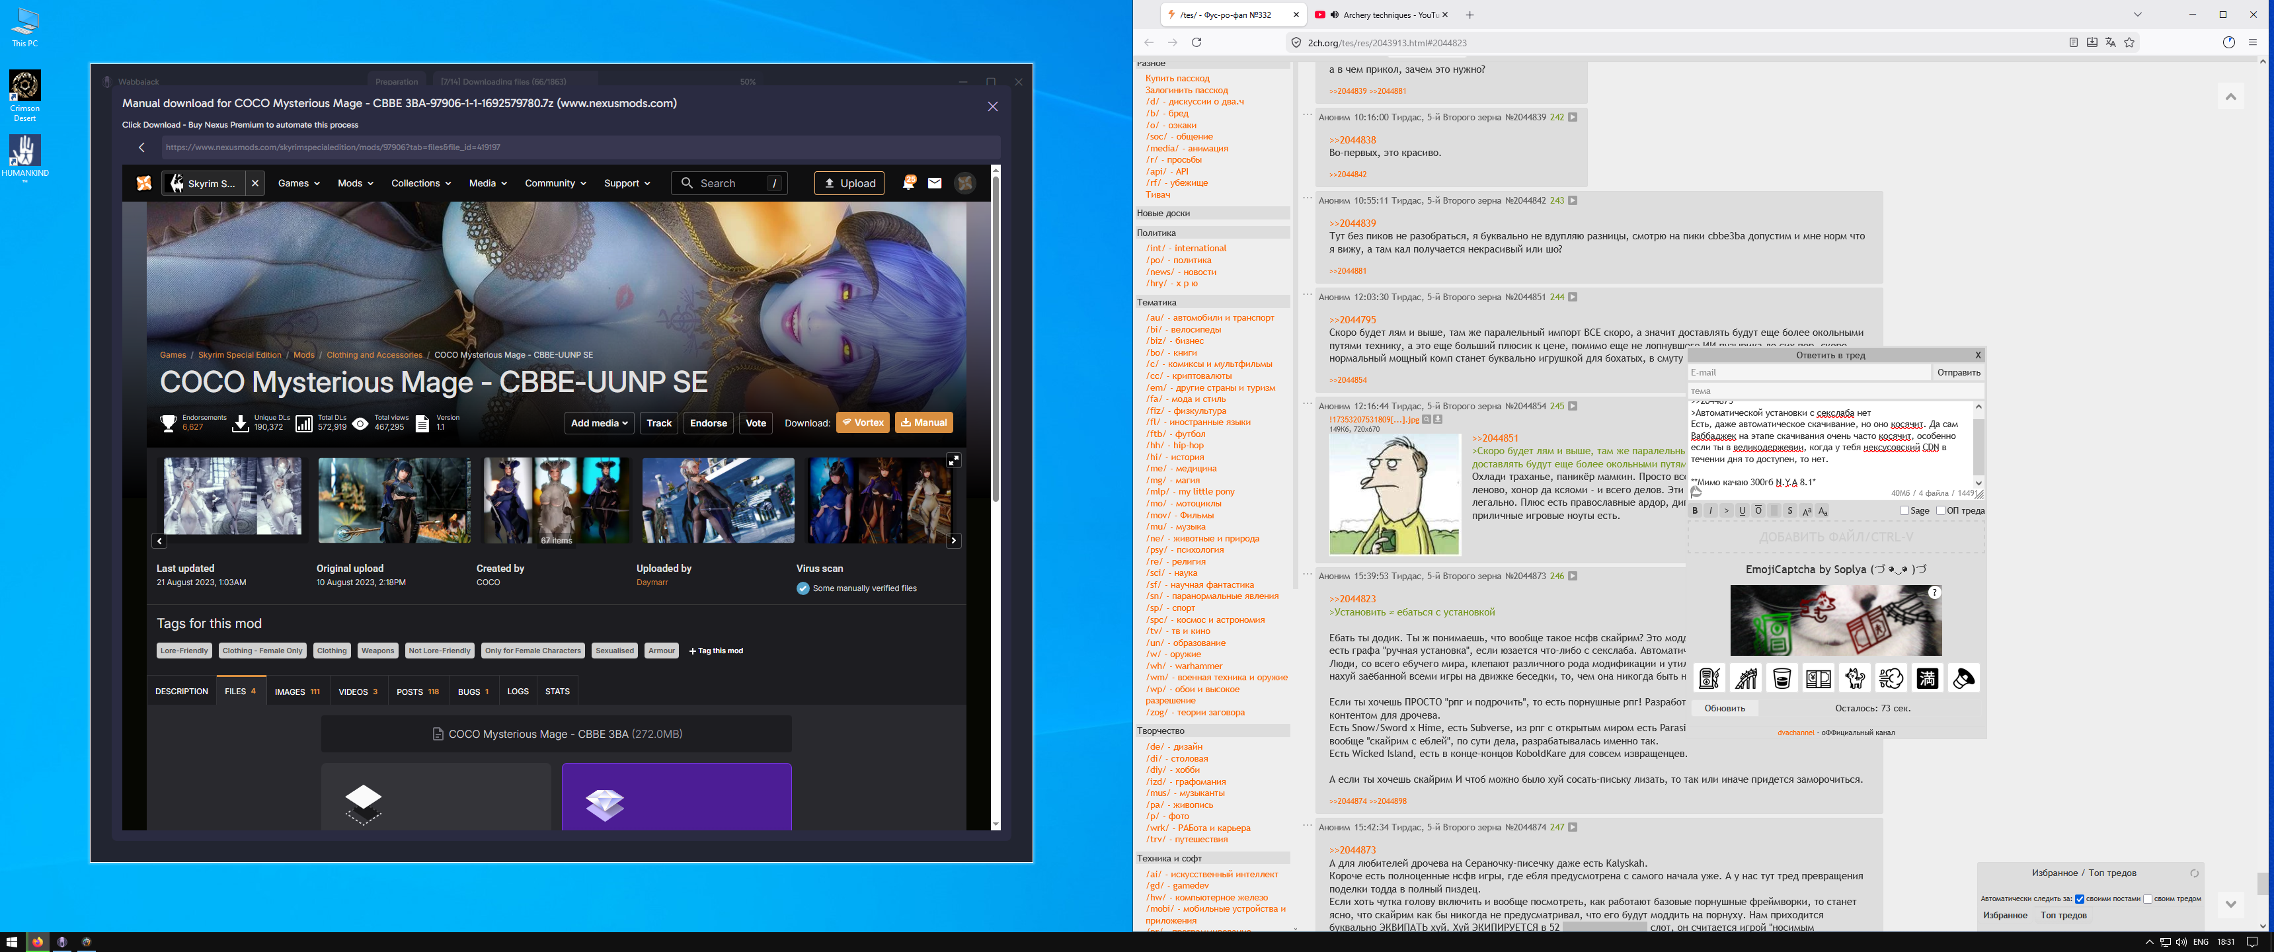Expand the Collections dropdown menu
Viewport: 2274px width, 952px height.
pyautogui.click(x=421, y=183)
